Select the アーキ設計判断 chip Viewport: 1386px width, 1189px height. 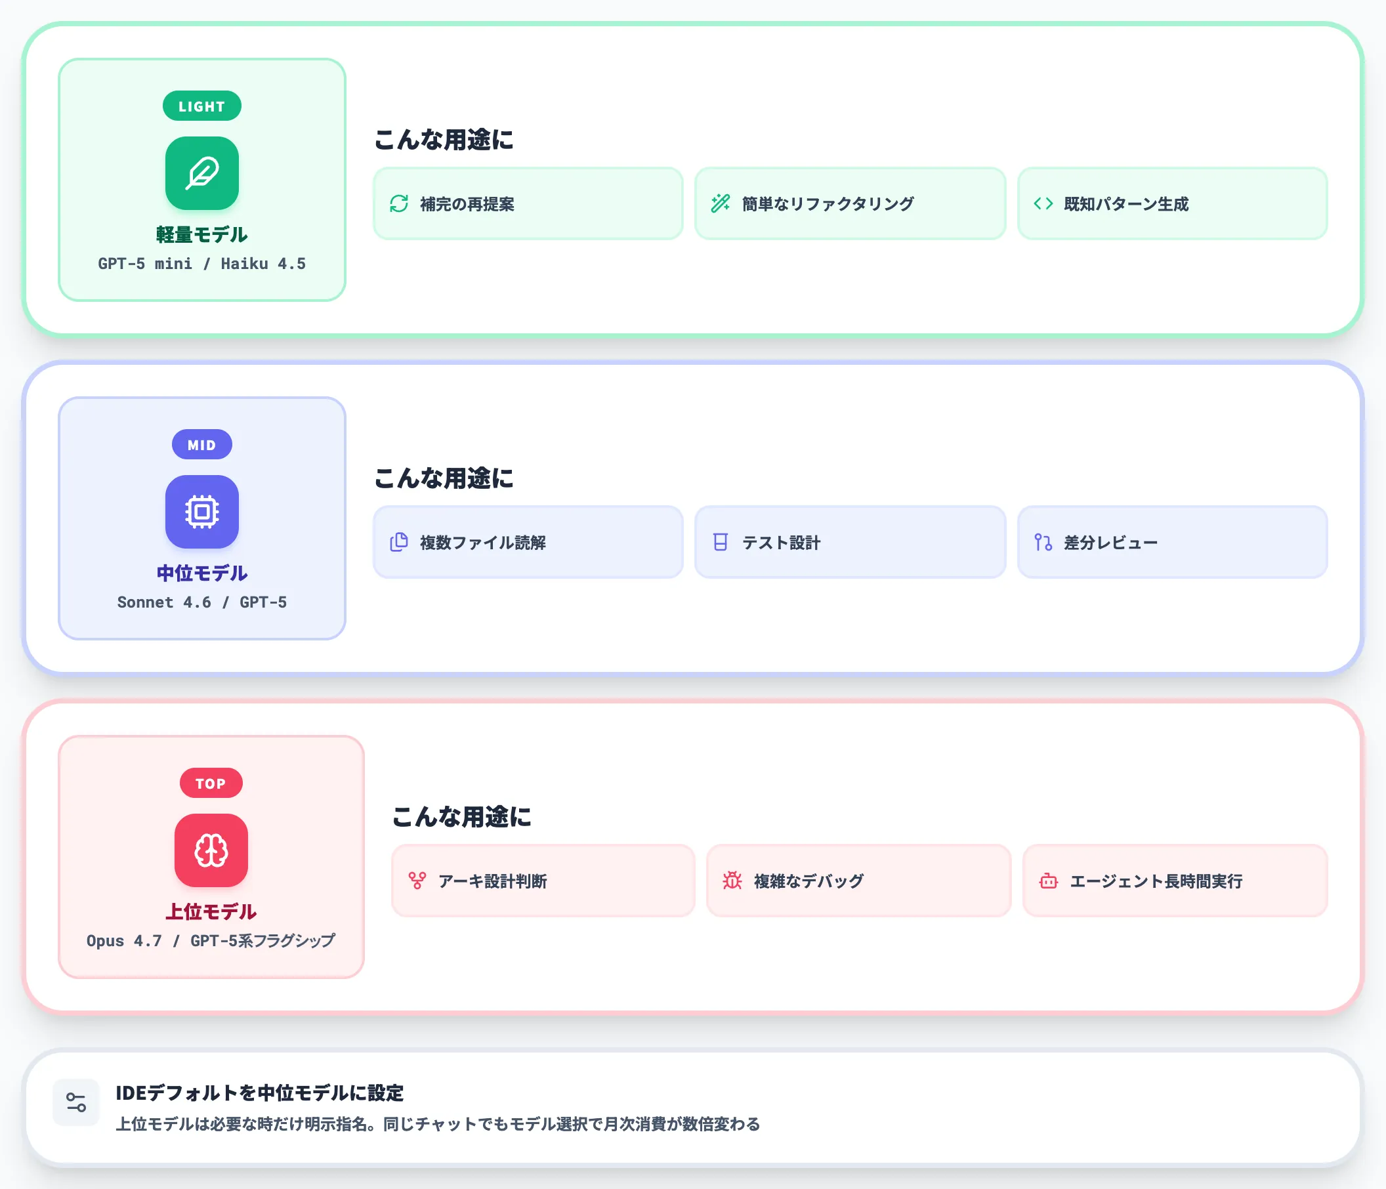coord(543,881)
